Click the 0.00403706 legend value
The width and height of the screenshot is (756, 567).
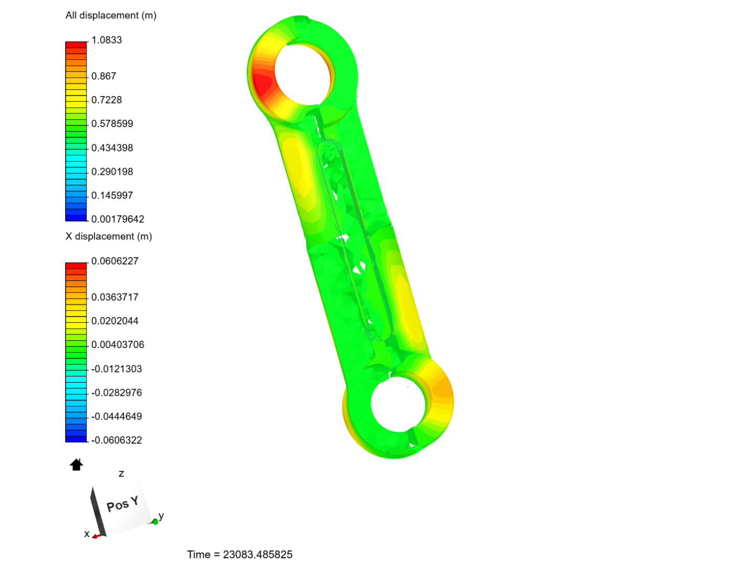point(118,345)
